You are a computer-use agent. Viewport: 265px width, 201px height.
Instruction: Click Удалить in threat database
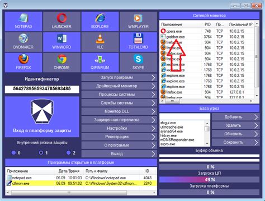236,125
